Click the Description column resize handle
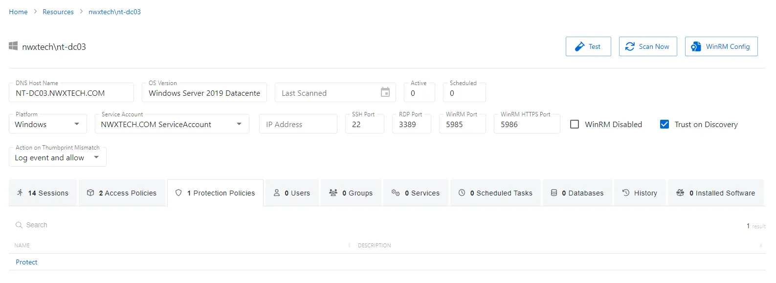The image size is (776, 283). 761,245
